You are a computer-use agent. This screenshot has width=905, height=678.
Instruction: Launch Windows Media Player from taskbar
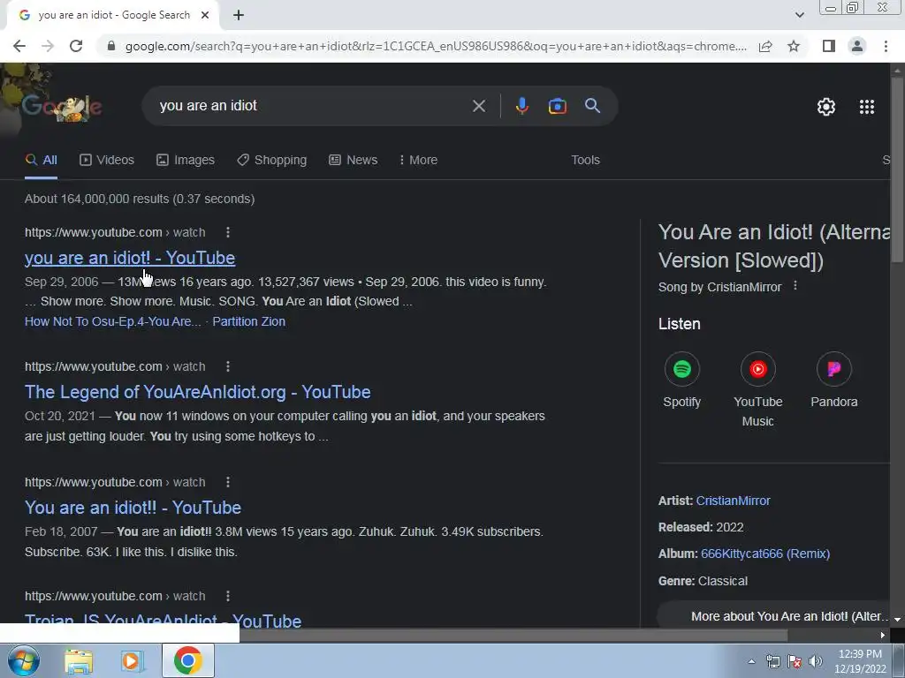[133, 661]
